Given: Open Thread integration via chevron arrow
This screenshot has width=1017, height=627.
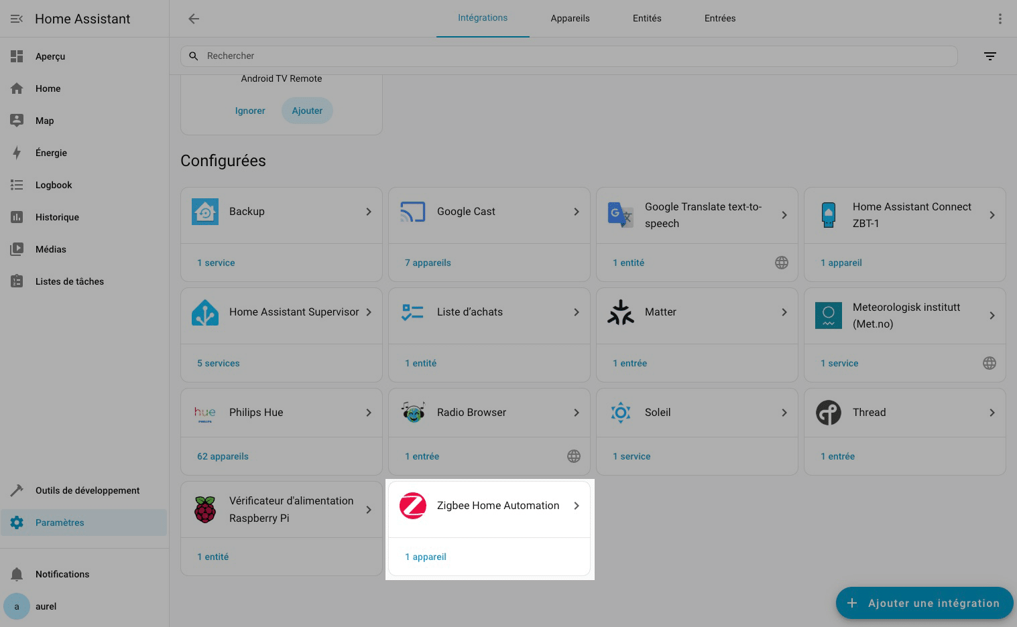Looking at the screenshot, I should pyautogui.click(x=992, y=413).
